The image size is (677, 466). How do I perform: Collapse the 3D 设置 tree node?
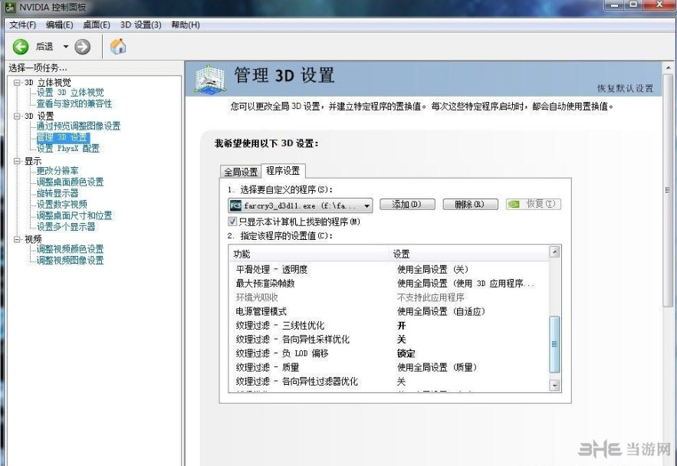click(18, 116)
